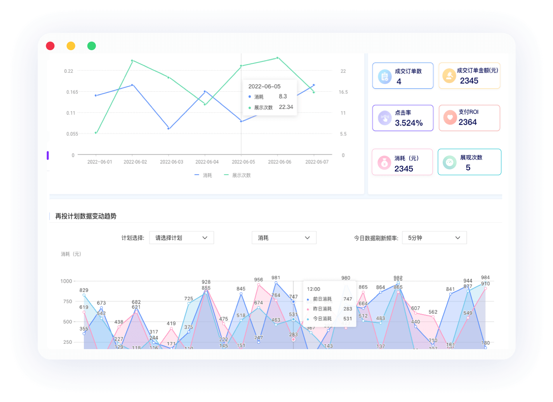Click the green window dot

click(x=92, y=46)
